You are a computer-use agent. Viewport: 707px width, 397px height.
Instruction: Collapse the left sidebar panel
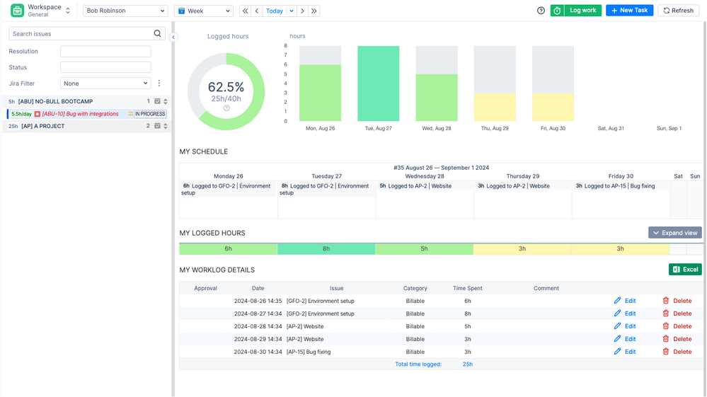tap(173, 37)
